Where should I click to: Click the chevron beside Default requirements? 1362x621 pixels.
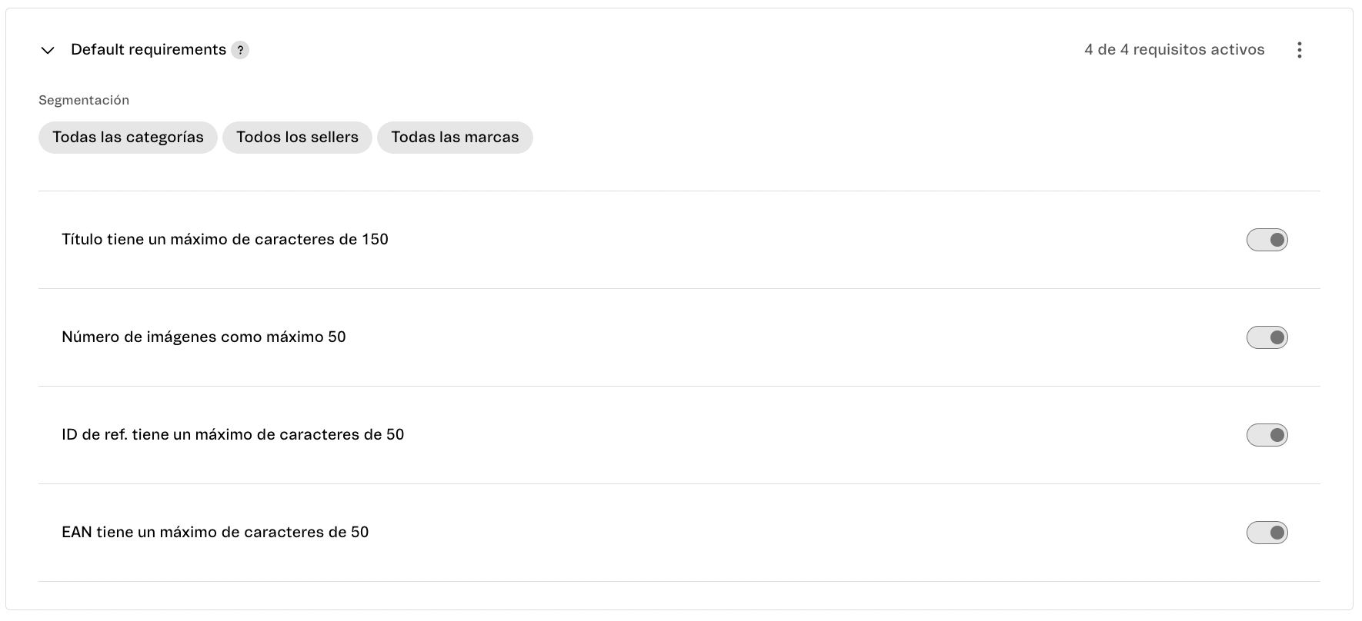(47, 49)
